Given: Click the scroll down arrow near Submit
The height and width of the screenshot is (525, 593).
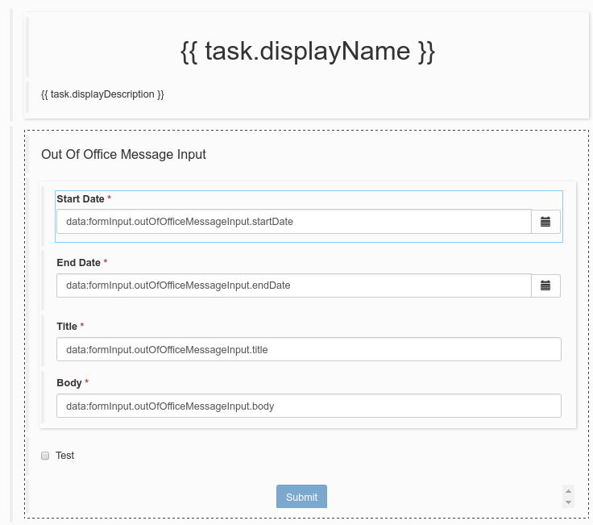Looking at the screenshot, I should pos(568,502).
